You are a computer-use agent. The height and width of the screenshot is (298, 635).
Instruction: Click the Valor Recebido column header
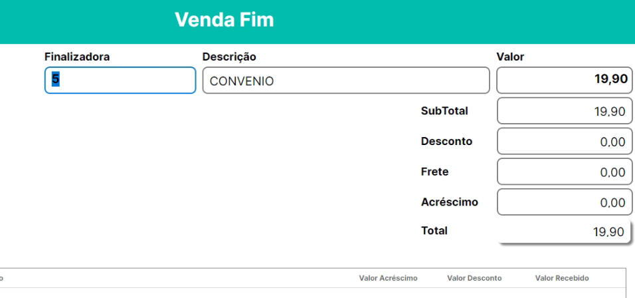tap(561, 278)
